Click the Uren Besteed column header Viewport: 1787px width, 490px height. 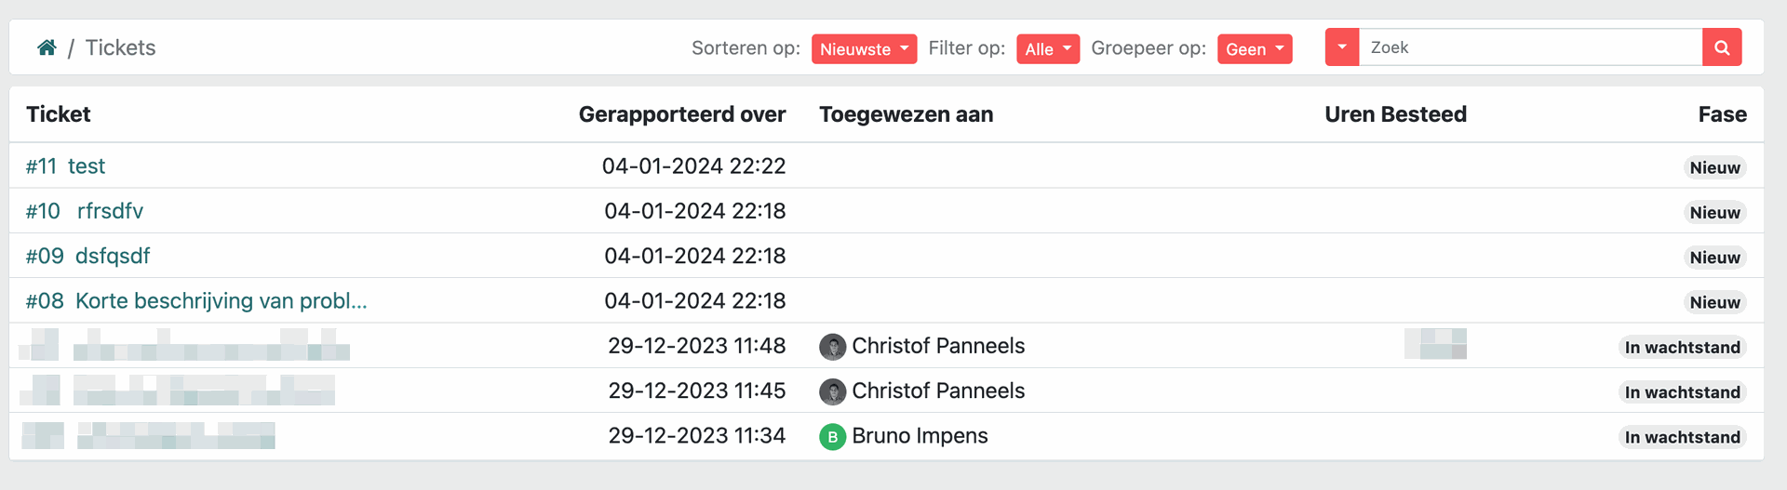1395,114
